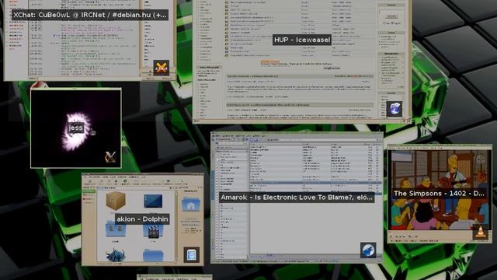Viewport: 497px width, 280px height.
Task: Pick the jess window's glowing purple visualization
Action: [x=77, y=131]
